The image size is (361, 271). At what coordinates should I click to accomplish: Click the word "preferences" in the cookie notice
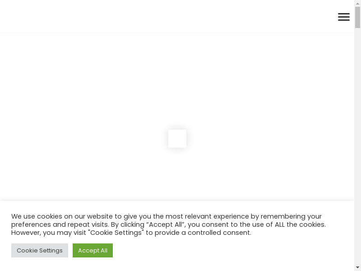click(31, 224)
